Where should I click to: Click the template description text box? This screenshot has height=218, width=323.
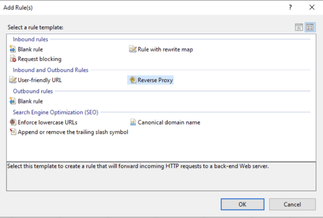click(x=161, y=176)
